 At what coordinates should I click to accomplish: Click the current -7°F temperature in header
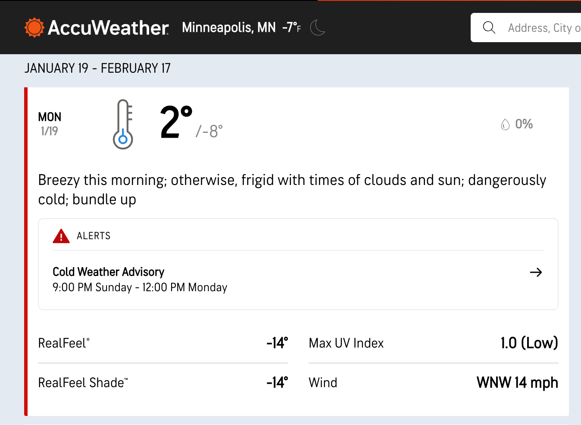tap(292, 28)
